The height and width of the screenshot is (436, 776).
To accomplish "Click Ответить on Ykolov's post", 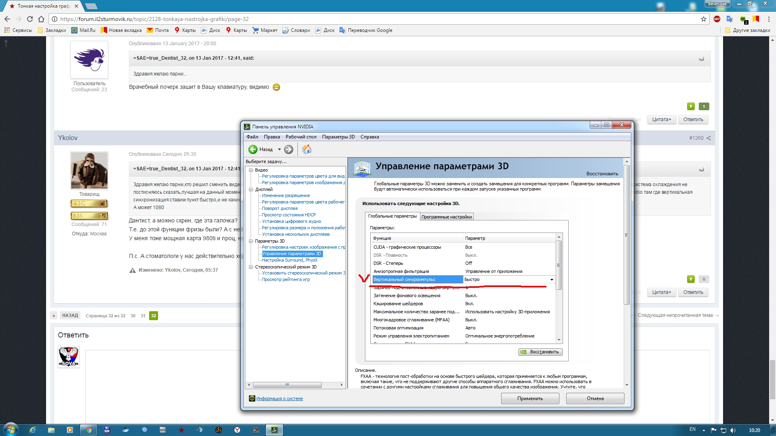I will [x=693, y=292].
